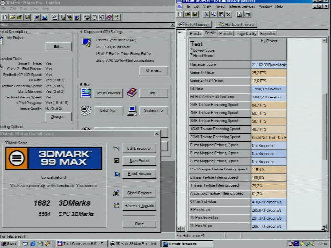
Task: Switch to Properties tab
Action: coord(267,34)
